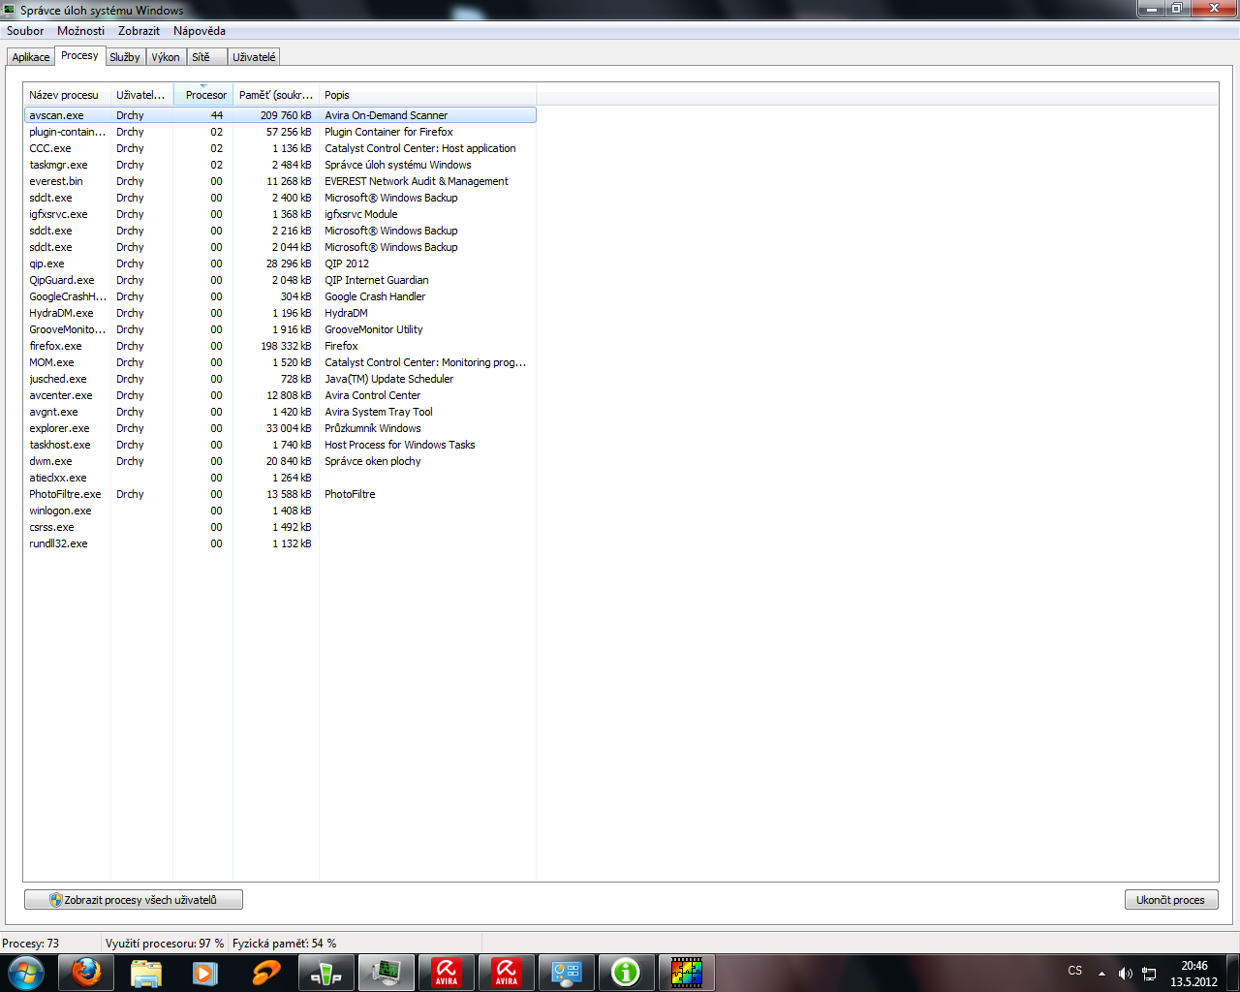
Task: Select the avscan.exe process row
Action: coord(280,115)
